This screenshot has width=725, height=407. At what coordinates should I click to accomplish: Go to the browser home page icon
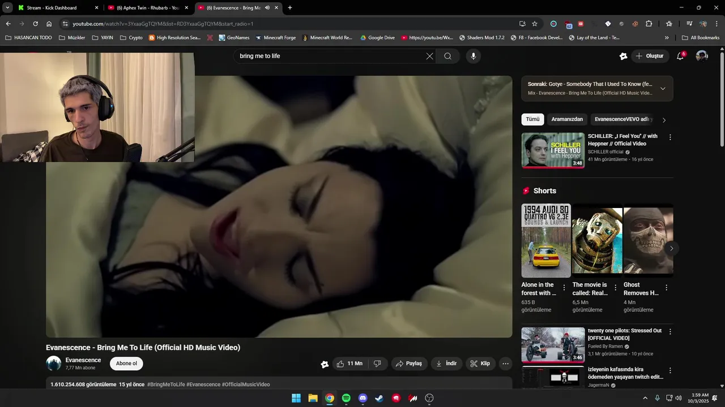pos(49,24)
